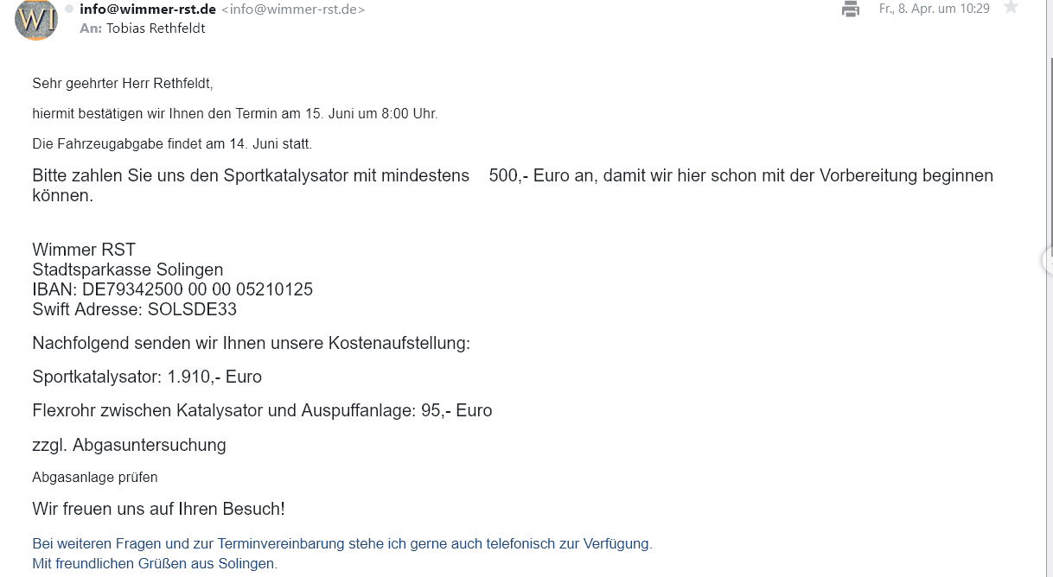Click the grey status dot beside sender
Image resolution: width=1053 pixels, height=577 pixels.
point(69,9)
